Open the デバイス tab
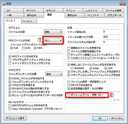This screenshot has width=128, height=124. coord(34,11)
